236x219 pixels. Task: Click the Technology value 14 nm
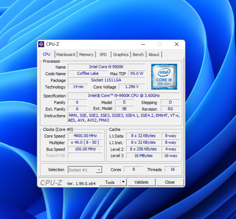coord(78,87)
